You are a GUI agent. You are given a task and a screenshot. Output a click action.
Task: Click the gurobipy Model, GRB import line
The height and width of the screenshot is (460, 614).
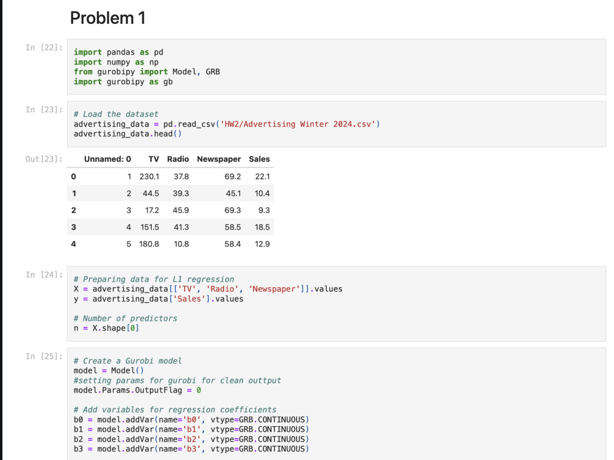point(147,72)
